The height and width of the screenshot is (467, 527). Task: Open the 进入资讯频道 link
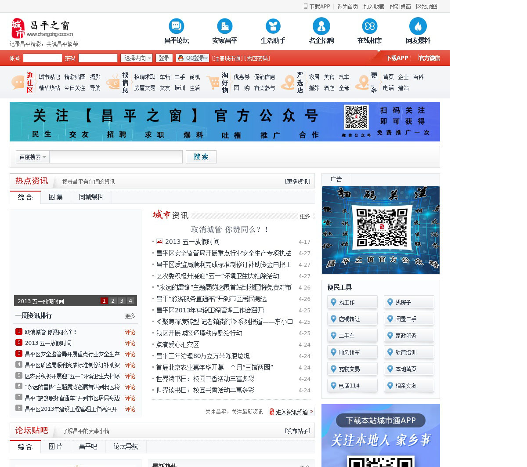[x=291, y=412]
